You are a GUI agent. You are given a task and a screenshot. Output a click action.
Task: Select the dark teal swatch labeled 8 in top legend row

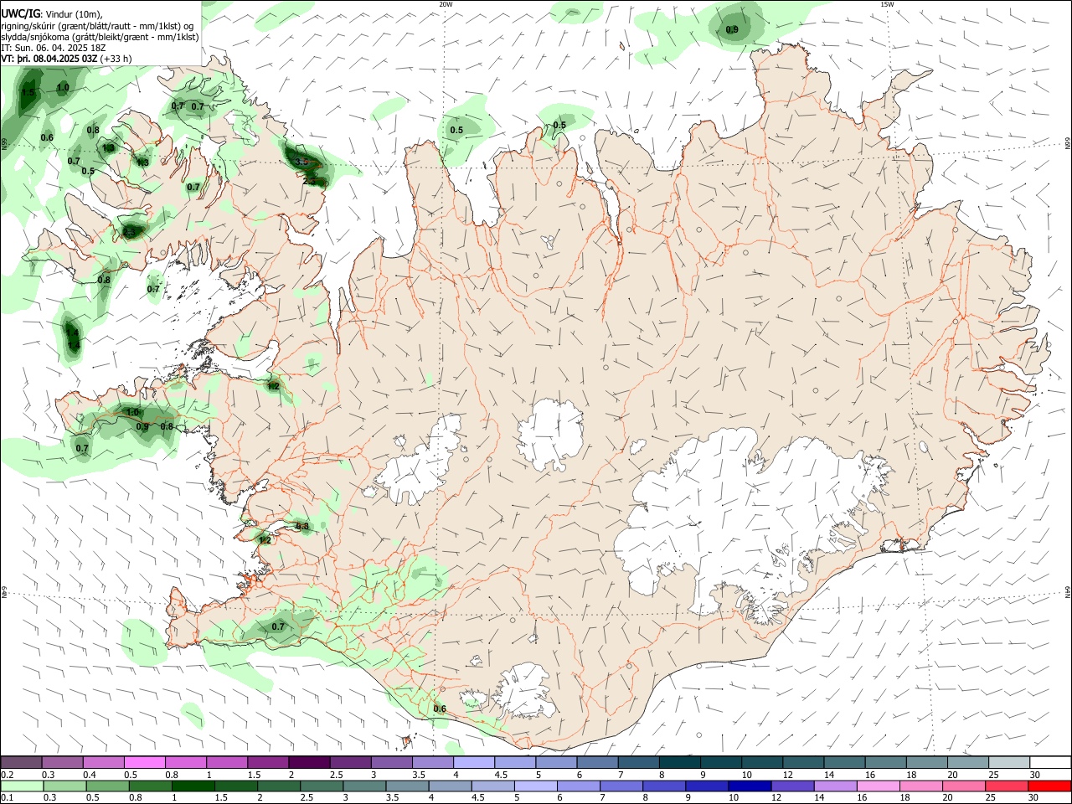679,763
